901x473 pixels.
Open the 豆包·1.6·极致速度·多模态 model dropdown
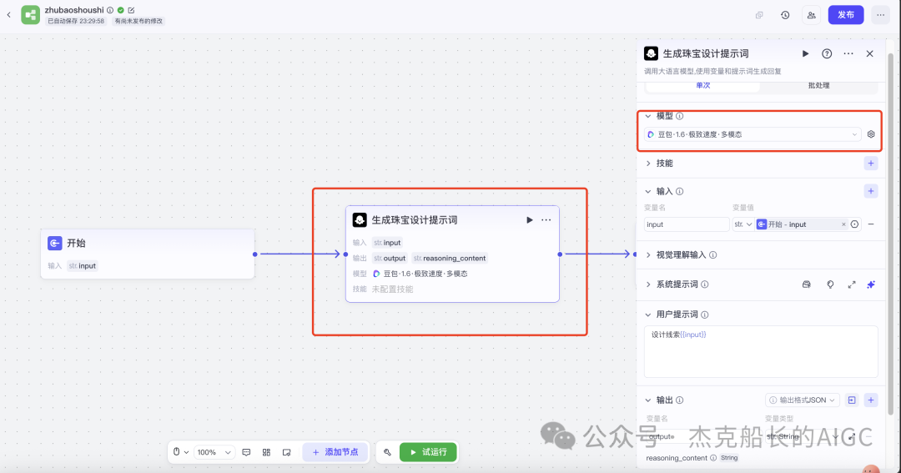(753, 134)
